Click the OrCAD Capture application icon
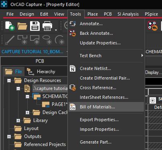 (x=4, y=4)
